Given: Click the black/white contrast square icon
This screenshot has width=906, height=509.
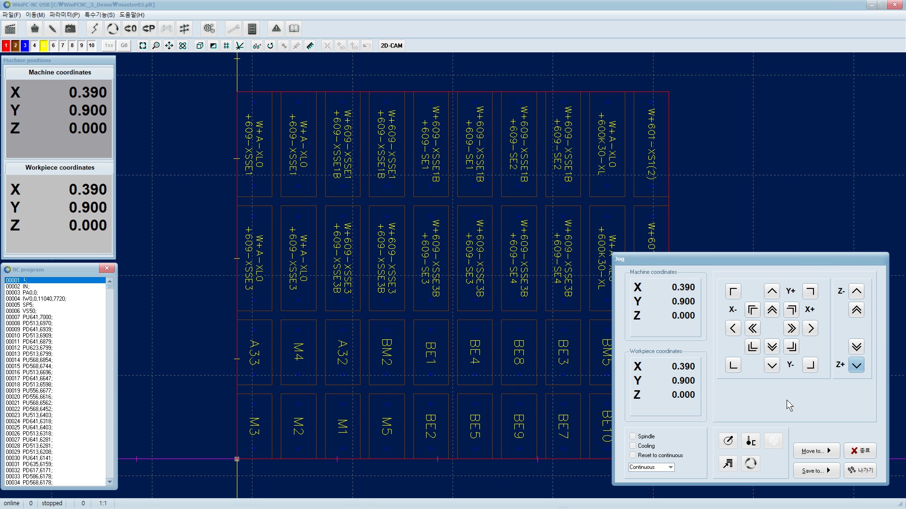Looking at the screenshot, I should click(213, 46).
